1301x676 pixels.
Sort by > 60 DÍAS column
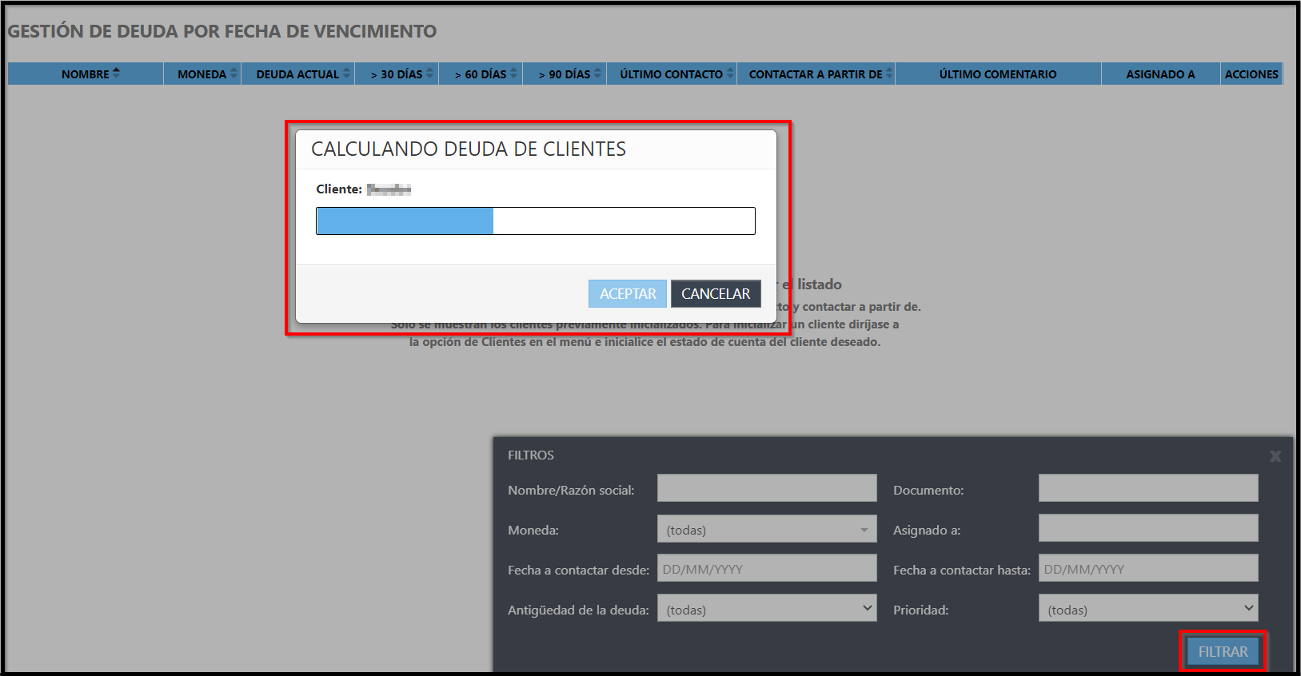tap(481, 74)
